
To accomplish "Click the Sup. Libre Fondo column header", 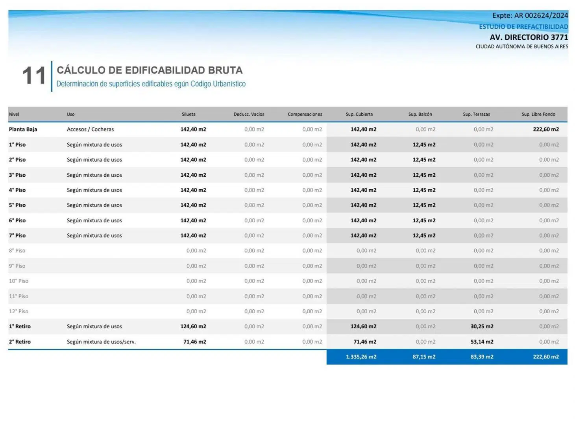I will 538,114.
